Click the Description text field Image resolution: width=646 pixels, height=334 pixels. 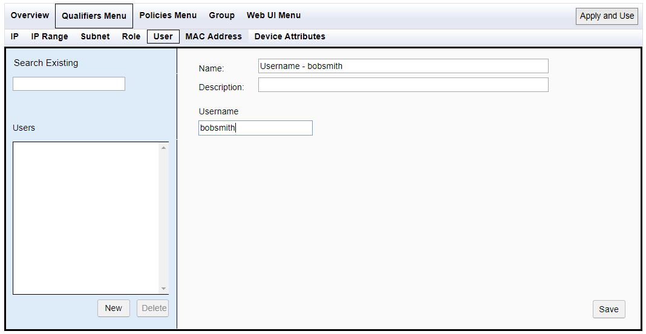pyautogui.click(x=403, y=85)
